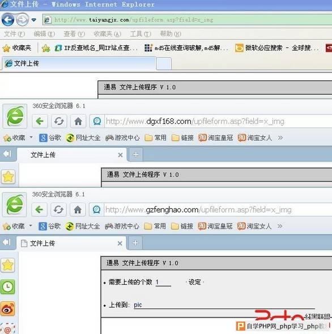This screenshot has width=332, height=334.
Task: Open the 游戏中心 bookmark in middle window
Action: click(122, 138)
